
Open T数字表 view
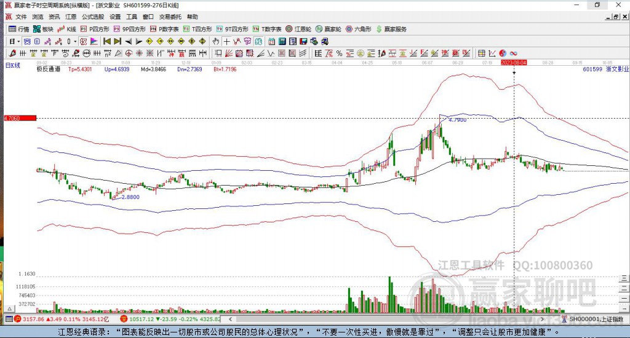point(267,29)
